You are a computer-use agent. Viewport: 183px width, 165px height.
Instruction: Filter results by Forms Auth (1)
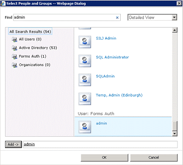click(33, 56)
